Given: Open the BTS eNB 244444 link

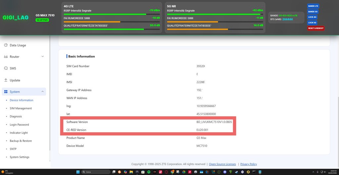Looking at the screenshot, I should 287,19.
